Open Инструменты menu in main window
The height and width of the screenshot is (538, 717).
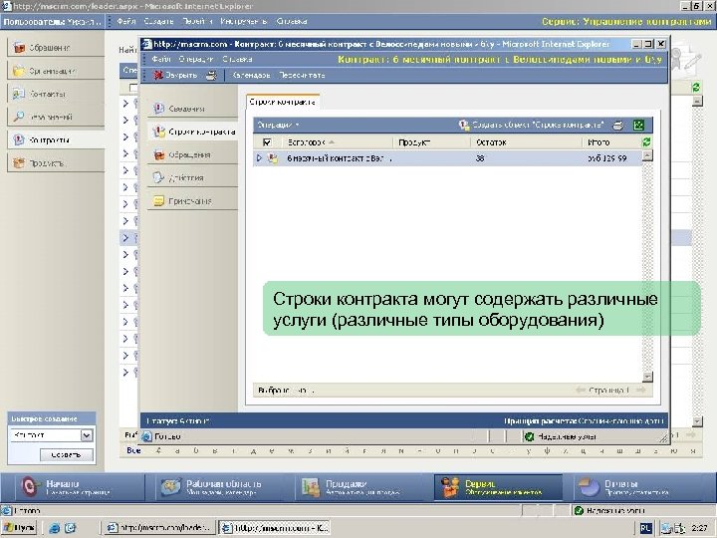coord(243,21)
